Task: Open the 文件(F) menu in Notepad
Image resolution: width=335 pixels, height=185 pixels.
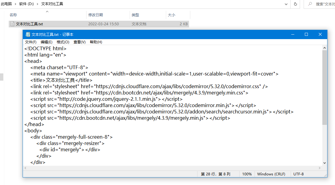Action: coord(30,42)
